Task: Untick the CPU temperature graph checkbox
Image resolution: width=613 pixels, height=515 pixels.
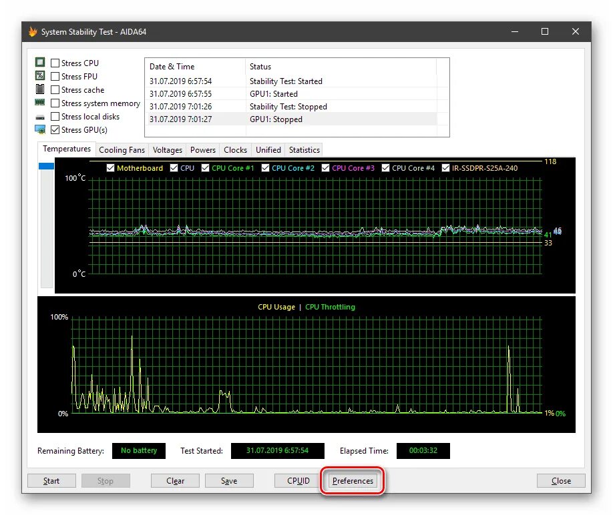Action: pyautogui.click(x=174, y=168)
